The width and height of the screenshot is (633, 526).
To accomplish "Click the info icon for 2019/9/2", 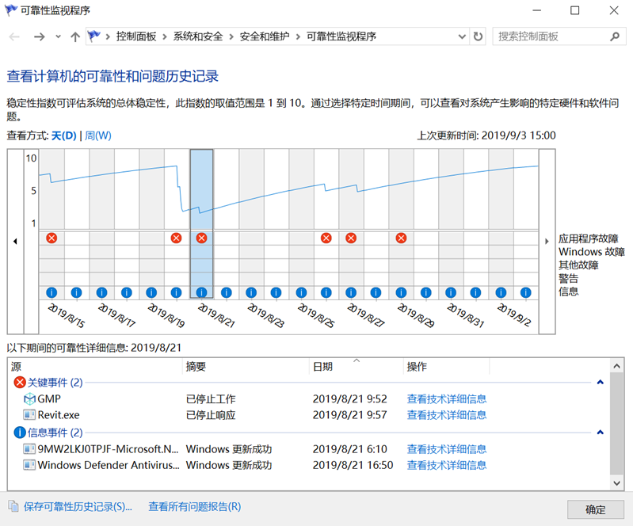I will coord(501,292).
